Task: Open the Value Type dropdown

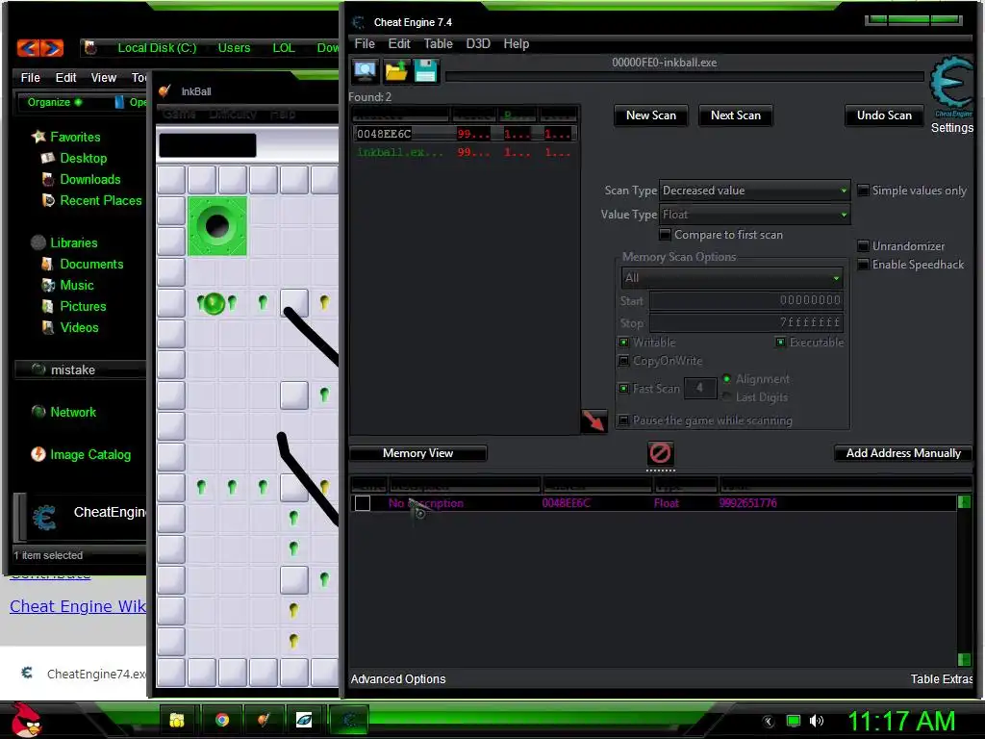Action: click(x=754, y=215)
